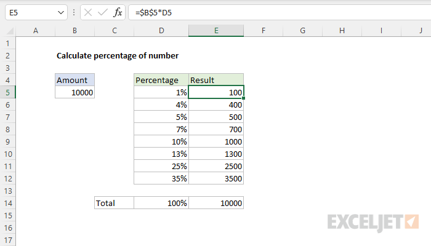431x246 pixels.
Task: Select column B header
Action: coord(75,31)
